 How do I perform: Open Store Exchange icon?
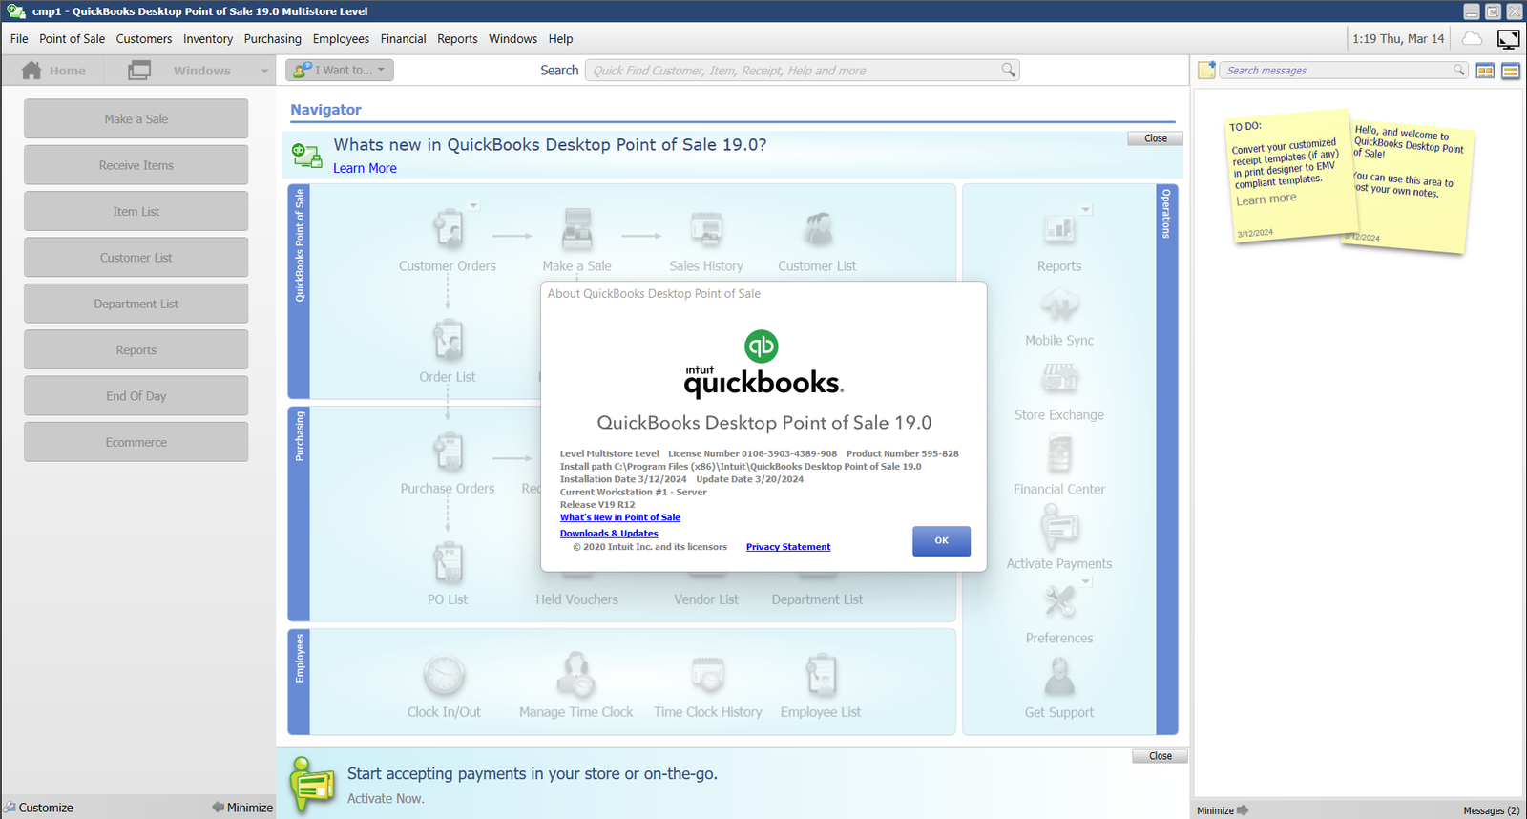(x=1059, y=379)
